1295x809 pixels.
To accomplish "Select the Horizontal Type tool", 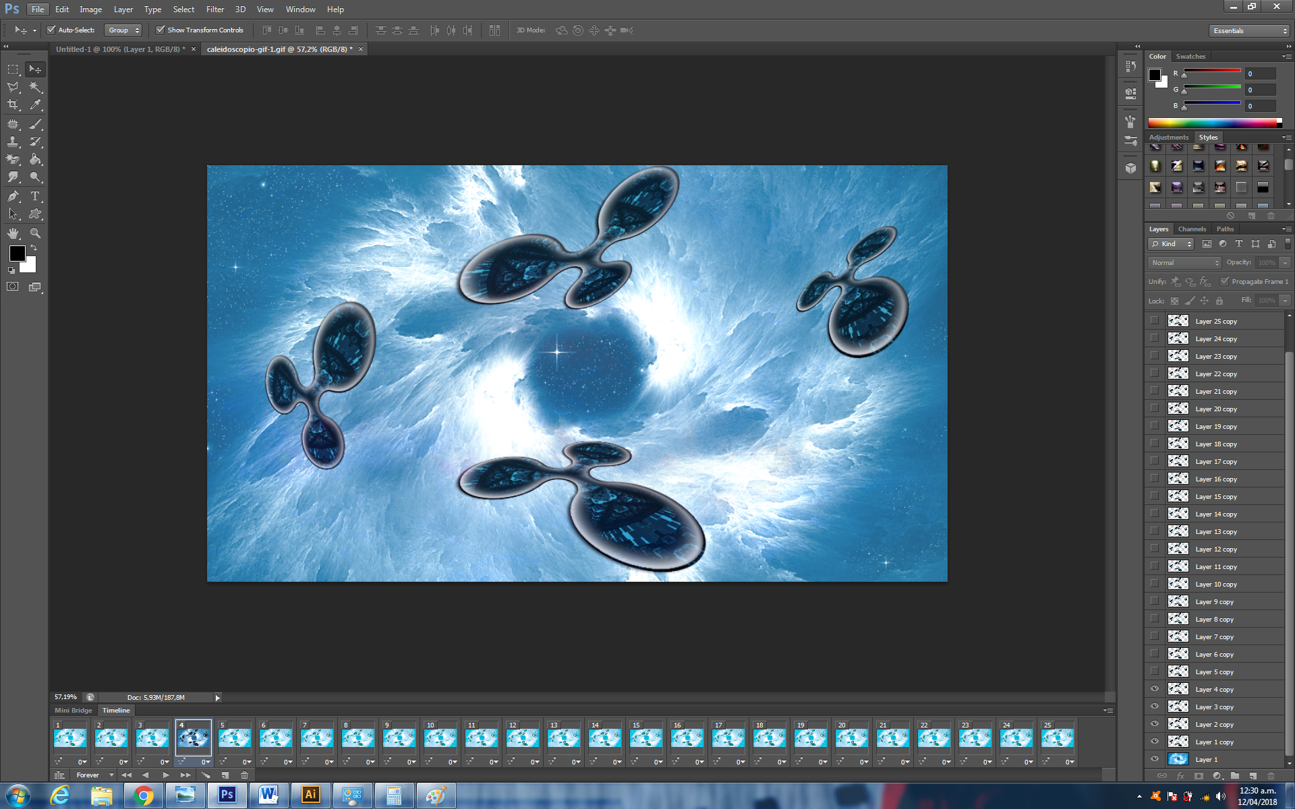I will [x=36, y=196].
